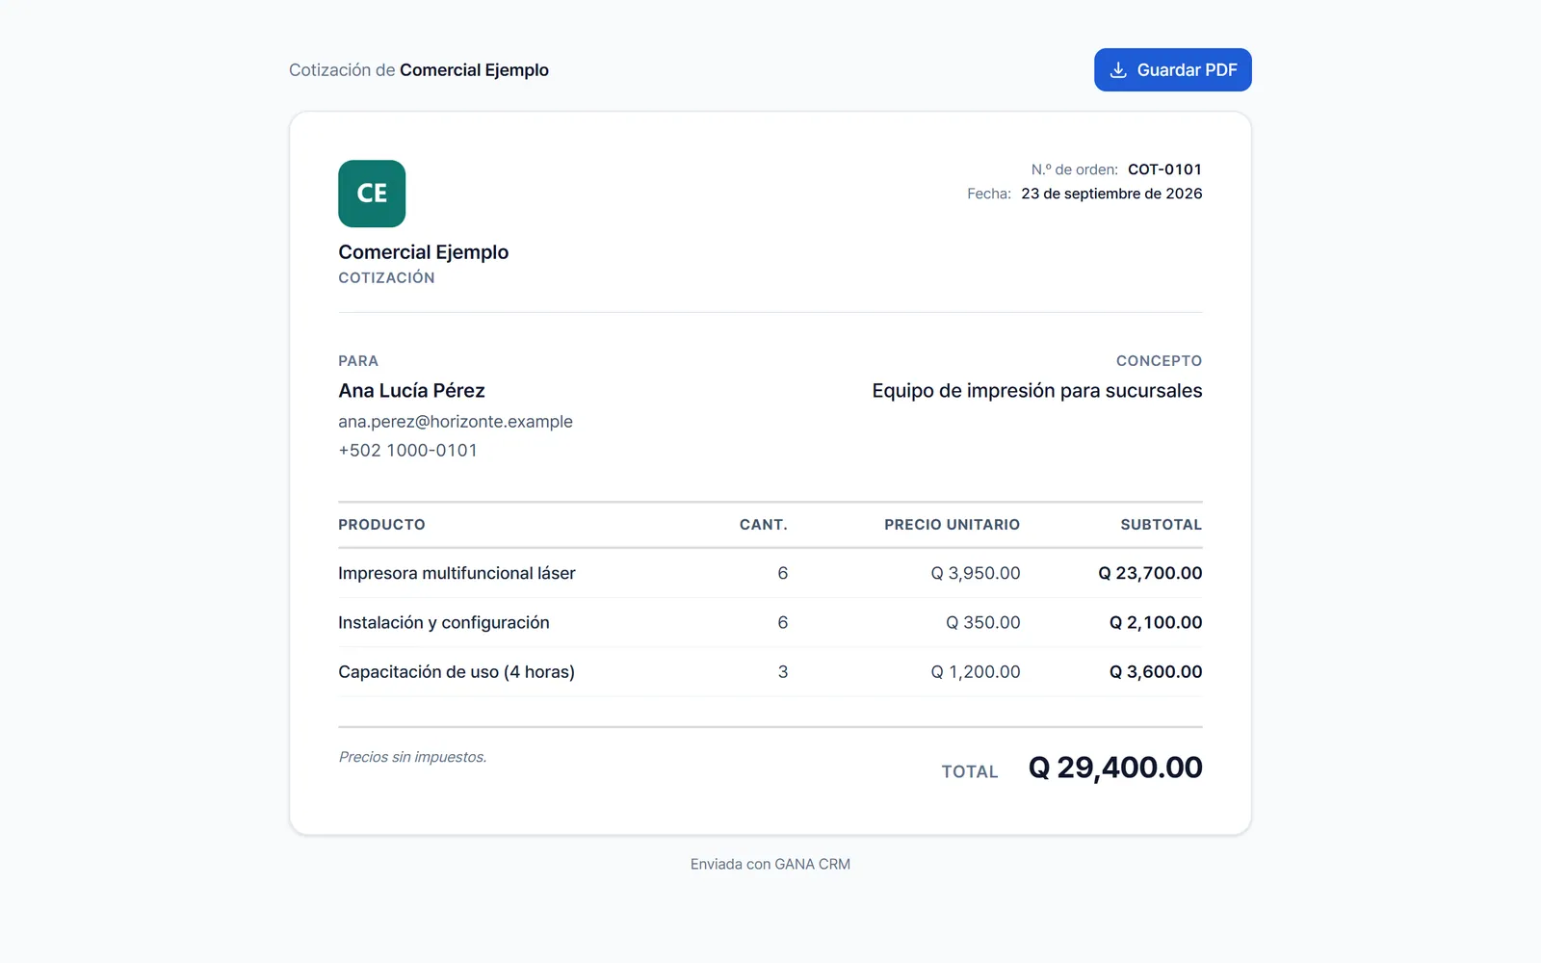The width and height of the screenshot is (1541, 963).
Task: Click the concept Equipo de impresión para sucursales
Action: click(1037, 391)
